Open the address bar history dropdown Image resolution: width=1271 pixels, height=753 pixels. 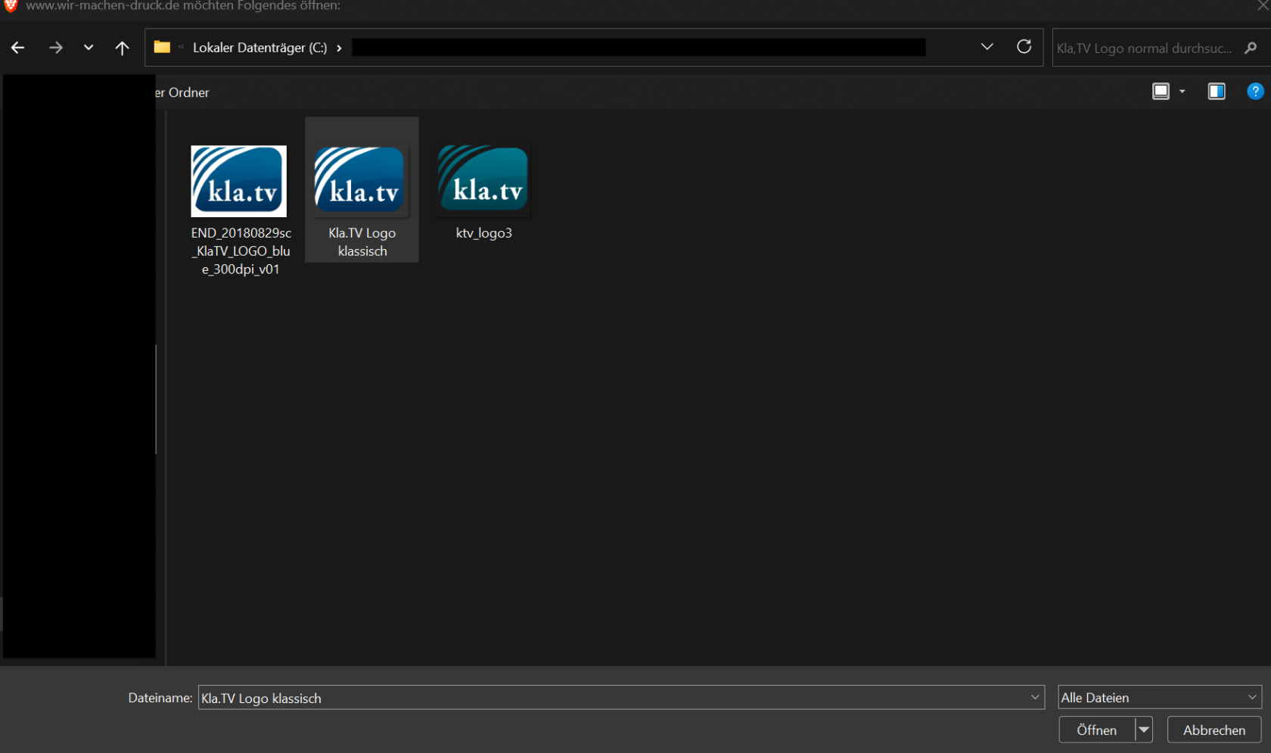[987, 47]
